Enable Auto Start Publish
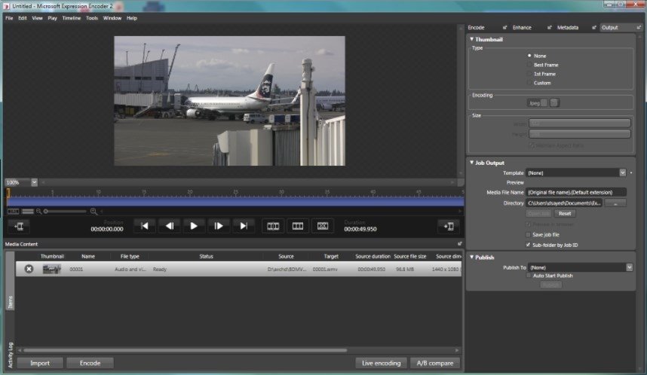Viewport: 647px width, 375px height. (529, 276)
